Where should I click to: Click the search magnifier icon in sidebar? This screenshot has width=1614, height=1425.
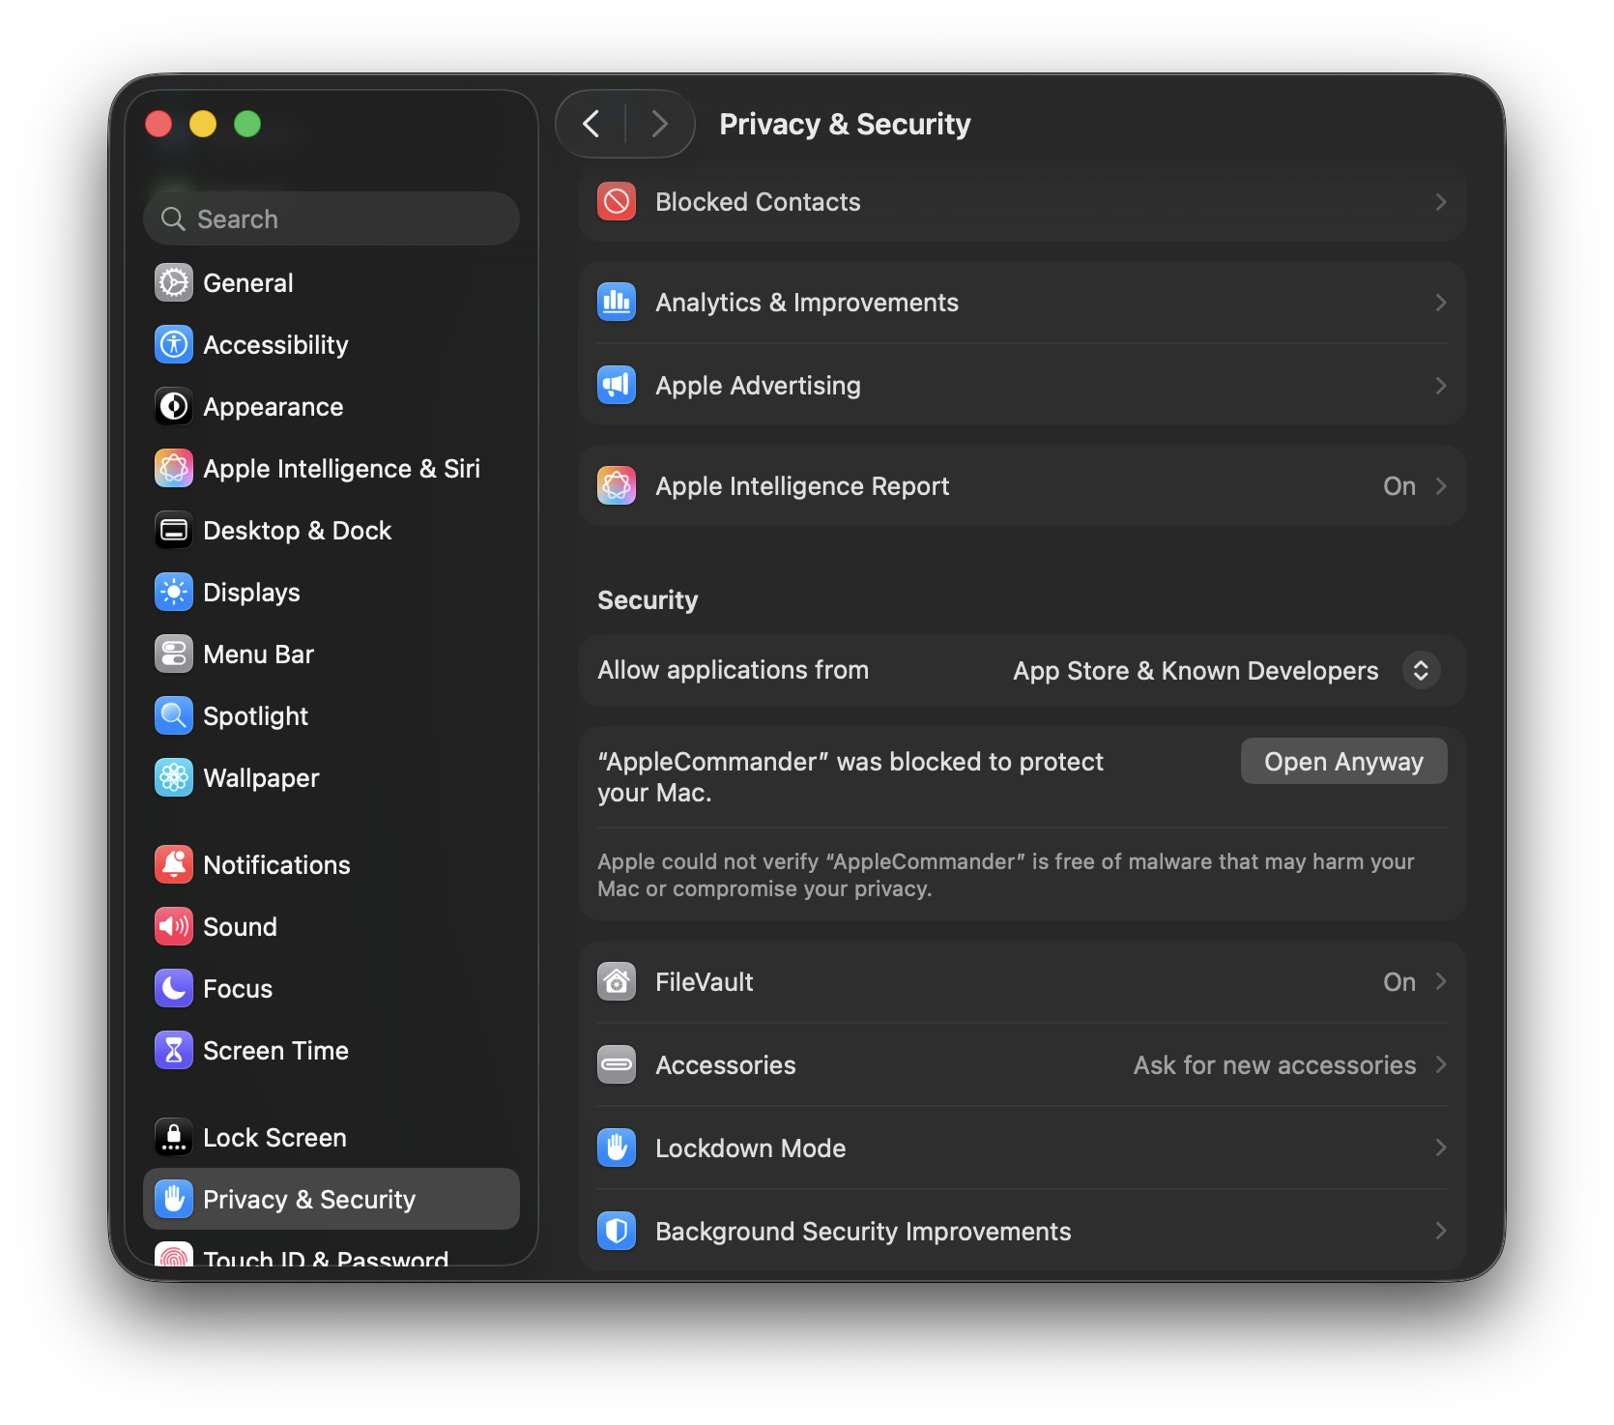tap(173, 219)
